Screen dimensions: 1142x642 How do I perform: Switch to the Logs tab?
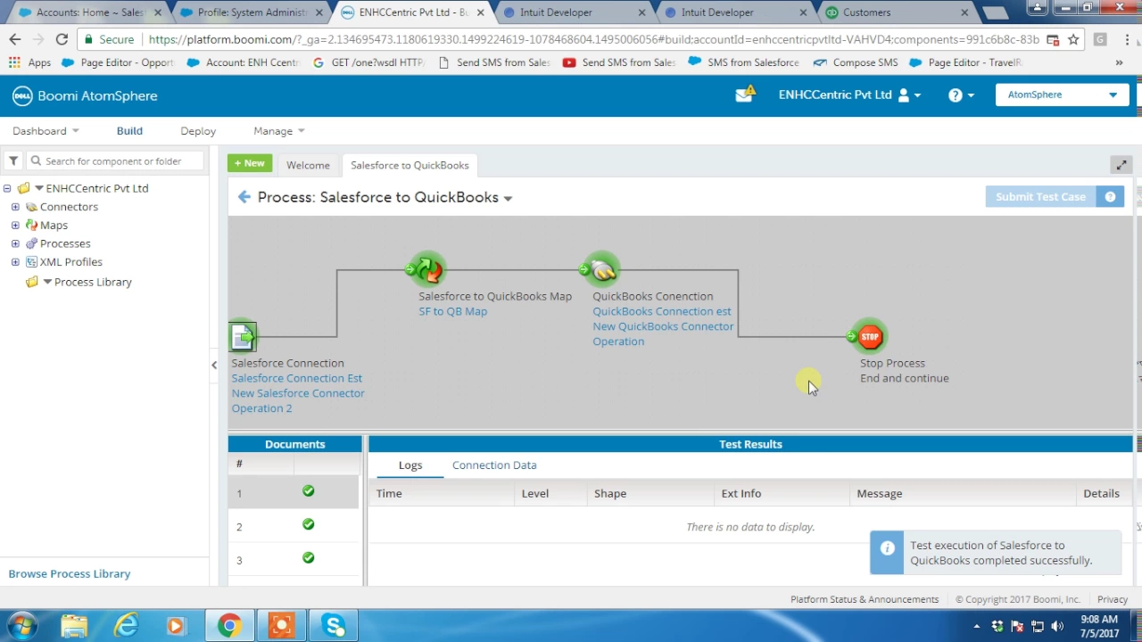click(x=410, y=465)
